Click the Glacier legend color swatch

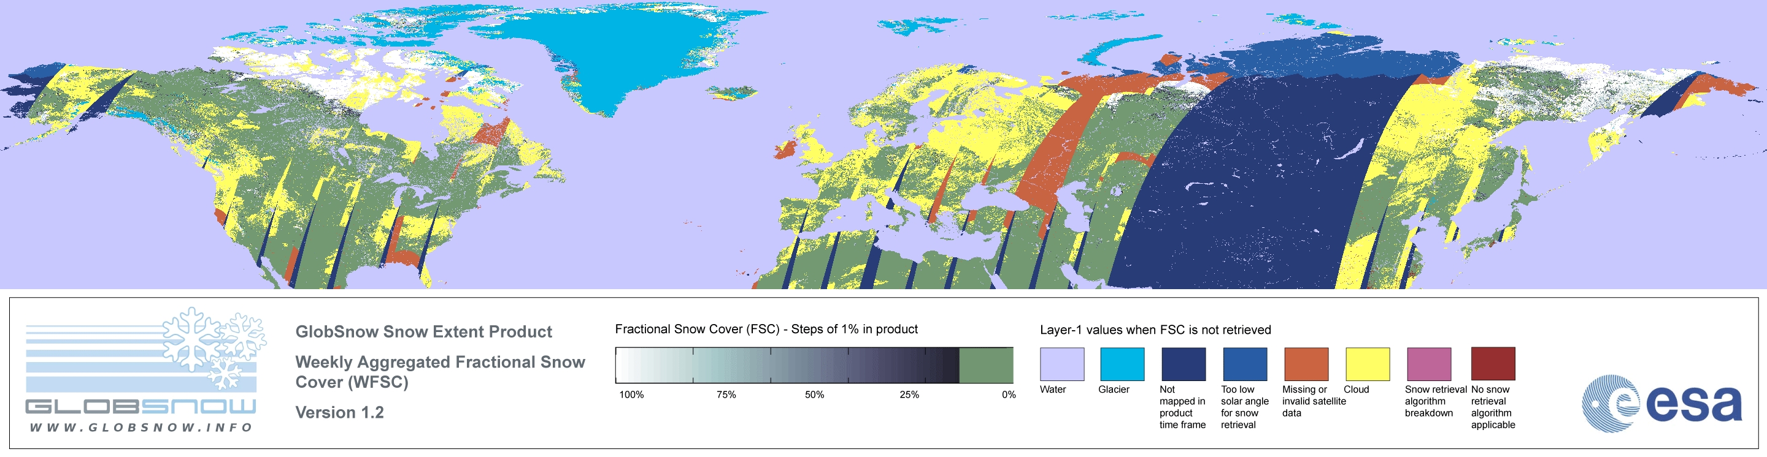1122,364
